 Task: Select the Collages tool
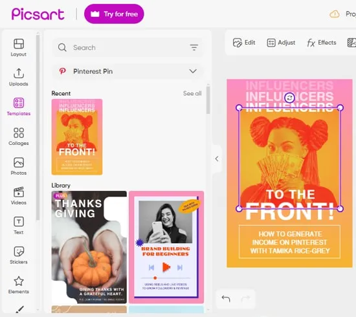point(19,137)
